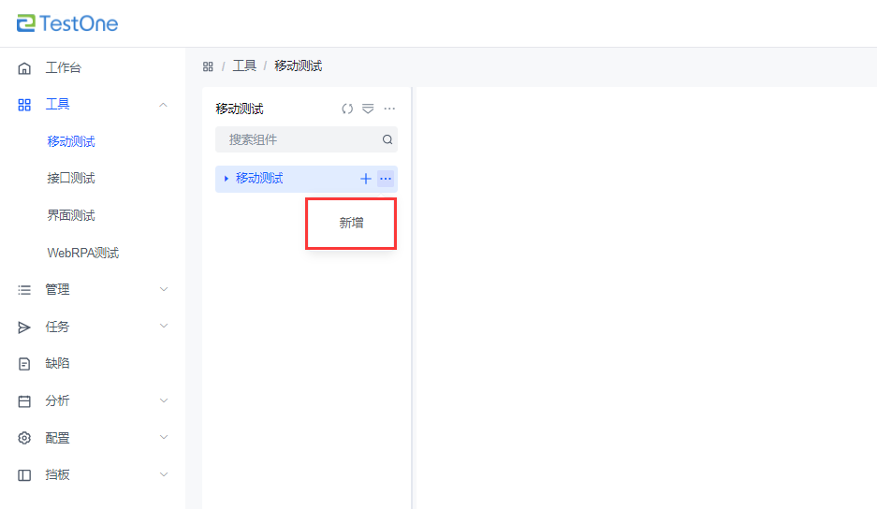Expand the 任务 sidebar section
This screenshot has width=877, height=509.
[164, 327]
